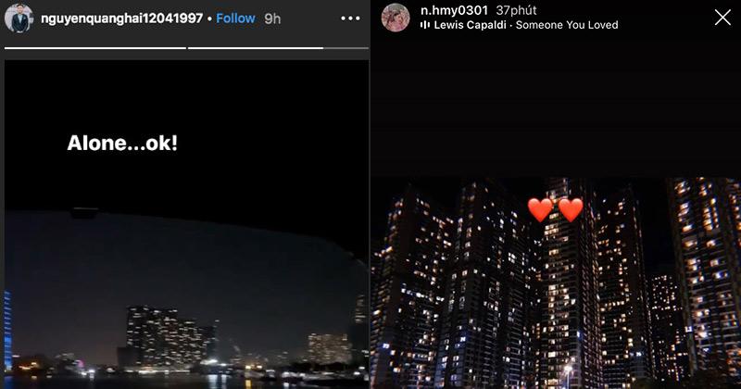741x389 pixels.
Task: Open the three-dot story options menu
Action: (350, 19)
